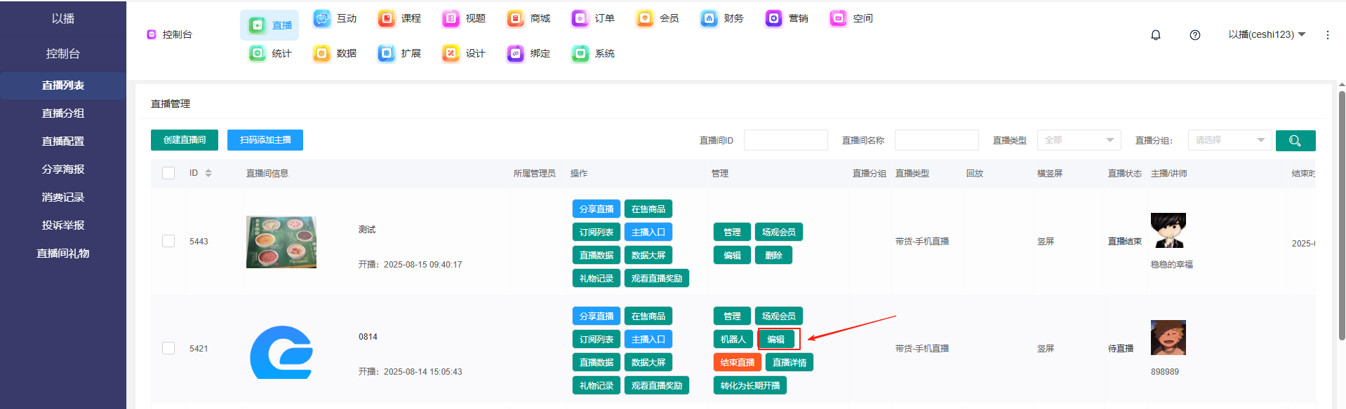Image resolution: width=1346 pixels, height=409 pixels.
Task: Check the box for live room 5421
Action: pos(168,348)
